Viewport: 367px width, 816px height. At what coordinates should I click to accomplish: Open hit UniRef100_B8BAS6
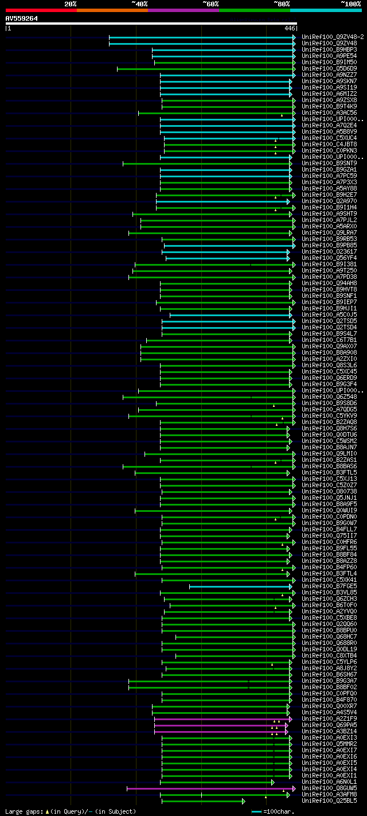tap(329, 466)
